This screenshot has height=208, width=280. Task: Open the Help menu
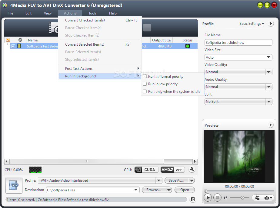(x=113, y=13)
